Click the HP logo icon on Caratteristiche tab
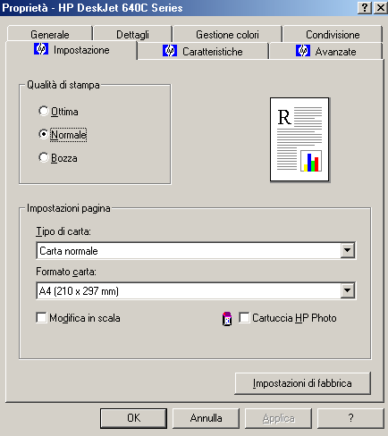The height and width of the screenshot is (436, 388). coord(170,51)
